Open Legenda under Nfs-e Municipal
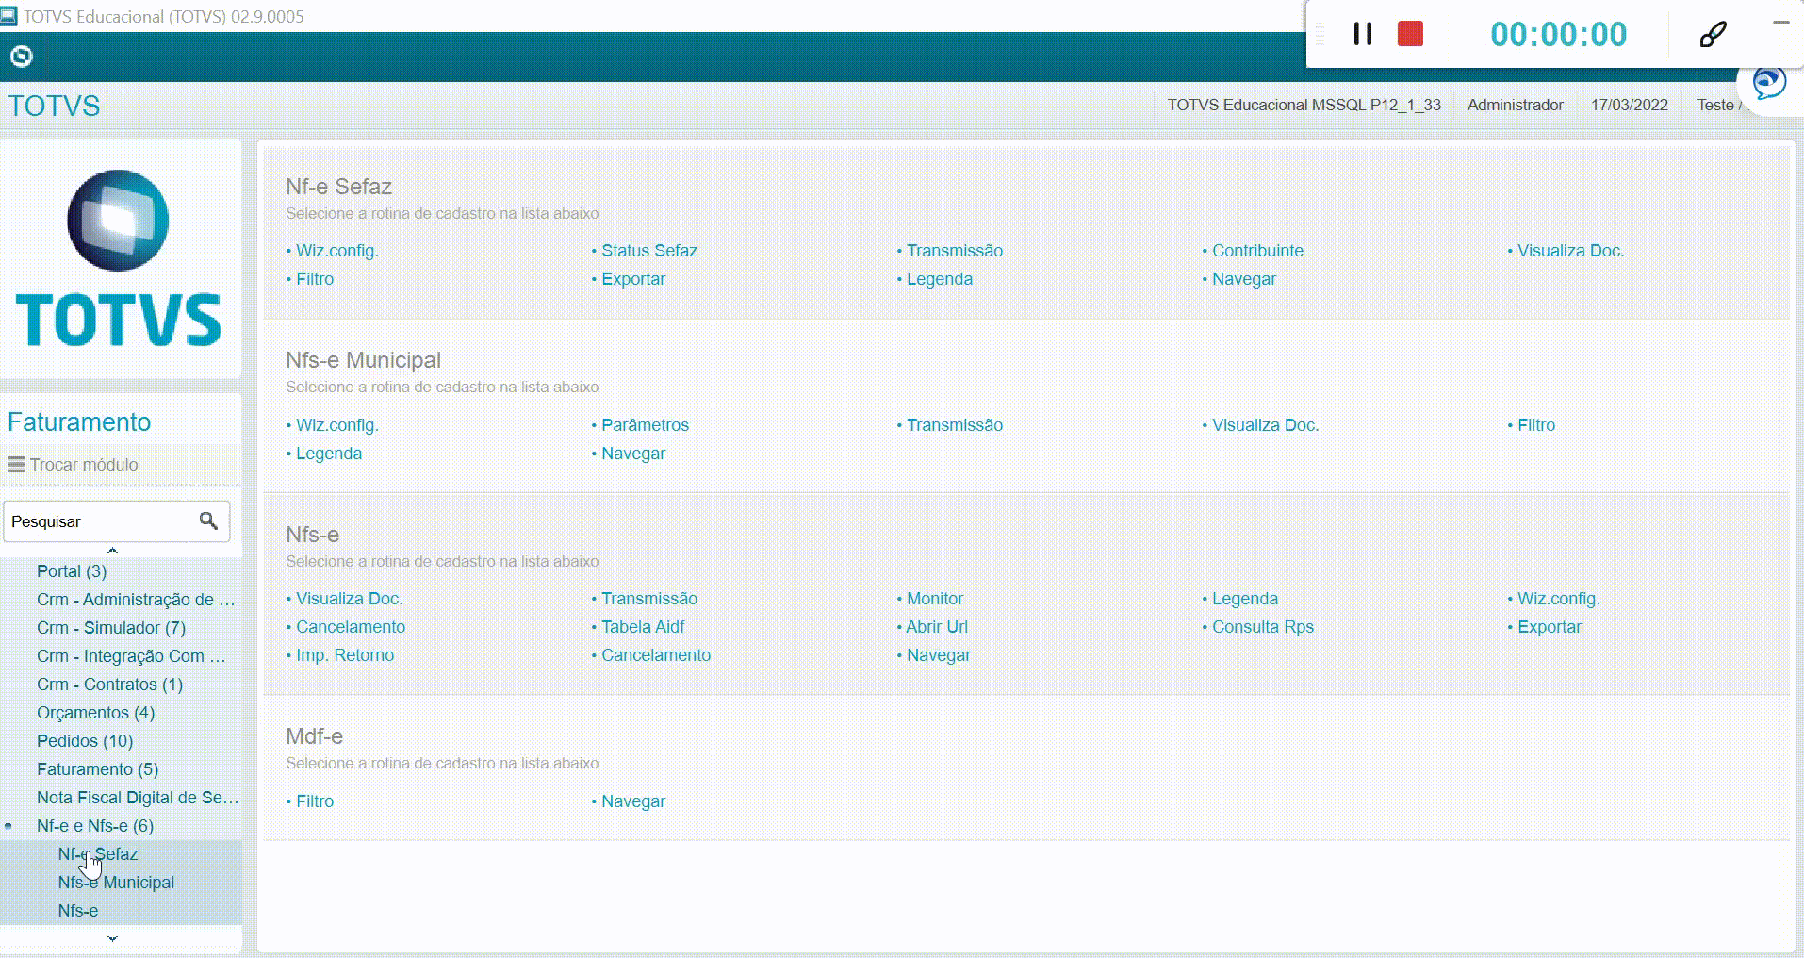Screen dimensions: 1804x958 pos(329,454)
